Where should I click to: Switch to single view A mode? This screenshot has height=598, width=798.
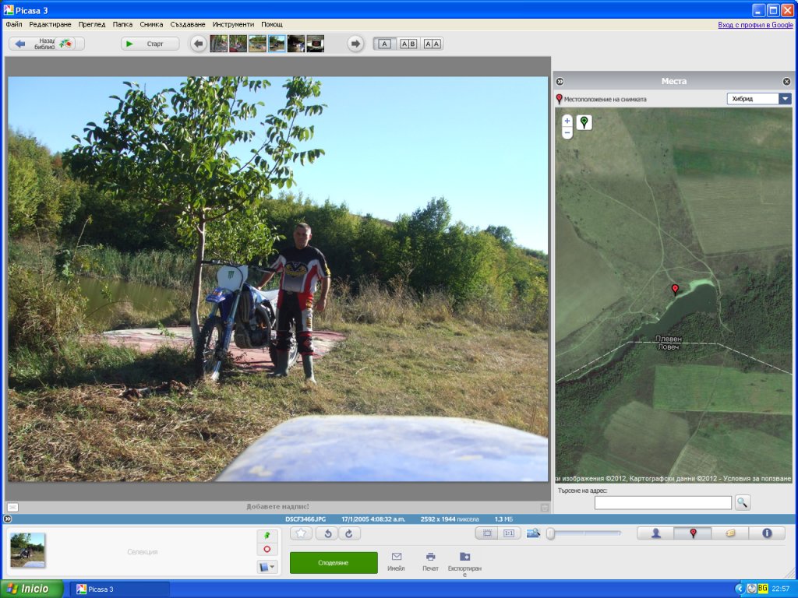pos(385,44)
